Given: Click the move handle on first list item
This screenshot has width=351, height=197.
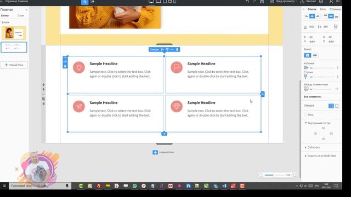Looking at the screenshot, I should pos(65,61).
